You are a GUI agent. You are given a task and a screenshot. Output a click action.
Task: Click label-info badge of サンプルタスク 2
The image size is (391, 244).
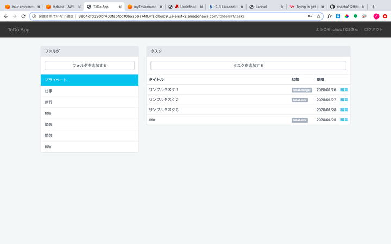300,100
